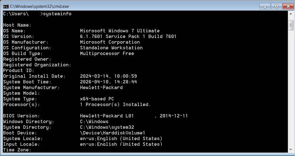
Task: Click the value x64-based PC
Action: [x=97, y=99]
